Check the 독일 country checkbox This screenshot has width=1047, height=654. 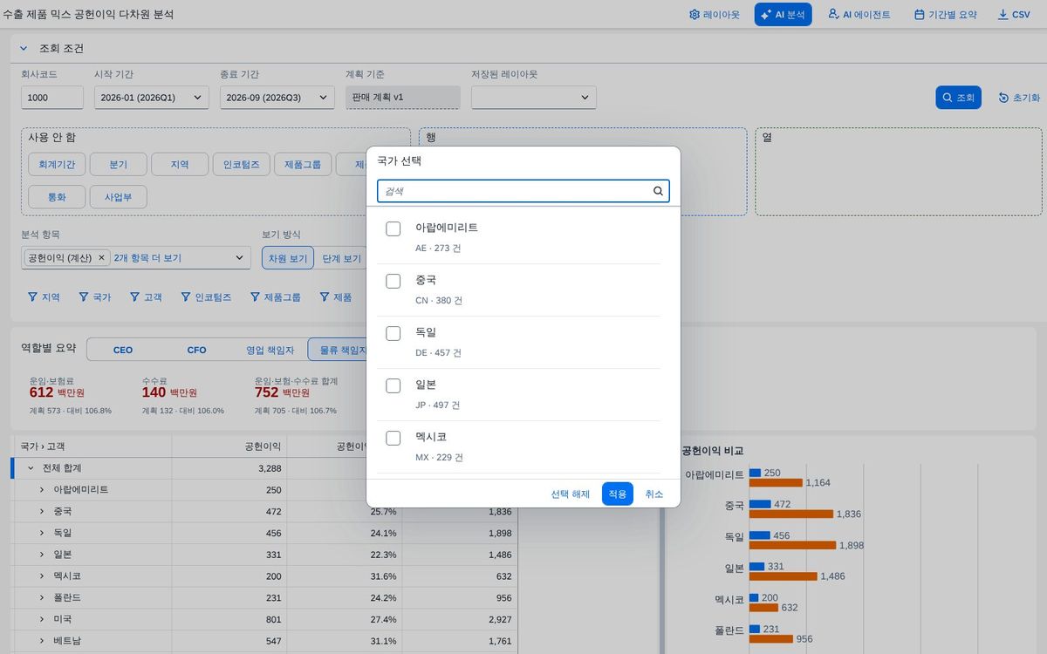click(393, 333)
